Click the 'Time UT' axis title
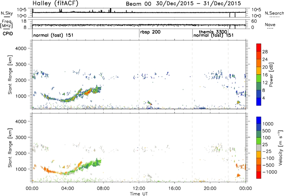Image resolution: width=284 pixels, height=196 pixels. click(x=139, y=194)
